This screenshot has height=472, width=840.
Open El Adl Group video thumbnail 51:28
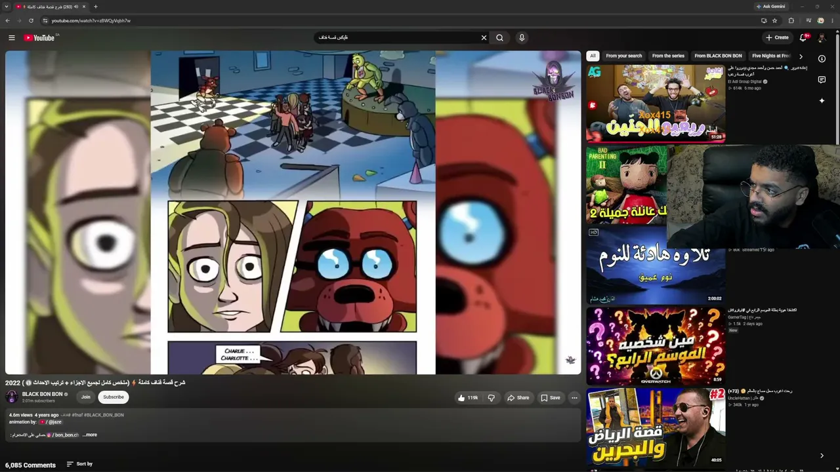pyautogui.click(x=656, y=103)
